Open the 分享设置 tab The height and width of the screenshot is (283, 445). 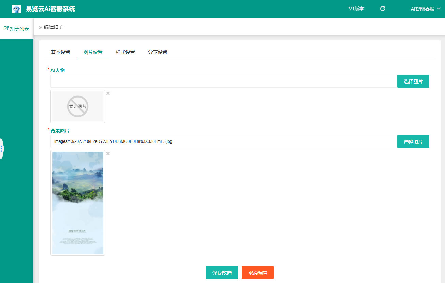(158, 52)
